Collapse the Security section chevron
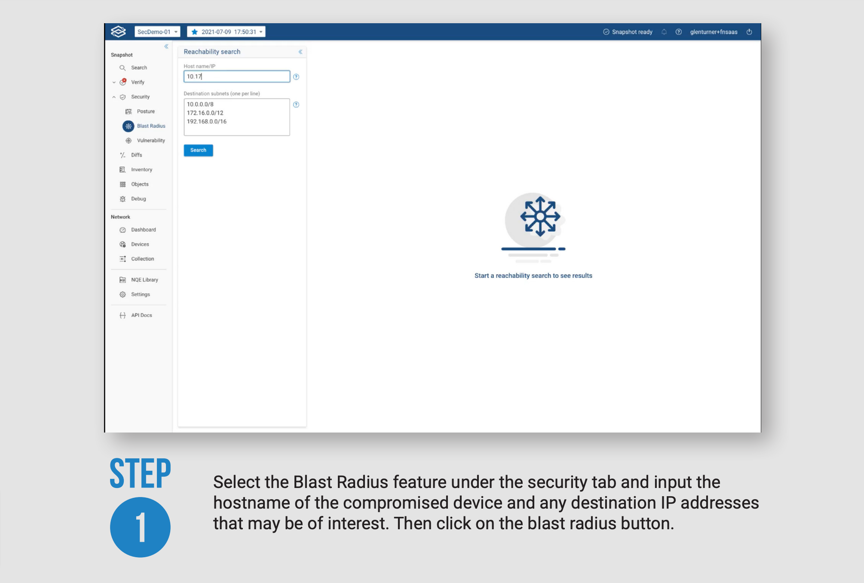Viewport: 864px width, 583px height. (x=114, y=97)
